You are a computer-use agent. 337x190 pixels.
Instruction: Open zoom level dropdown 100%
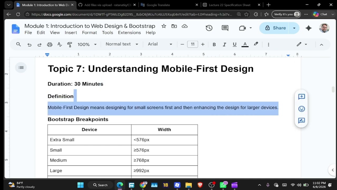[87, 44]
